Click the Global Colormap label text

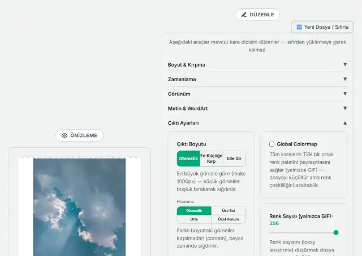pos(297,144)
